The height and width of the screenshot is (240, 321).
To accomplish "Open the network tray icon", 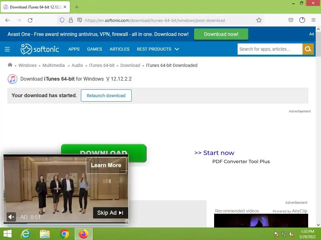I will pyautogui.click(x=284, y=234).
